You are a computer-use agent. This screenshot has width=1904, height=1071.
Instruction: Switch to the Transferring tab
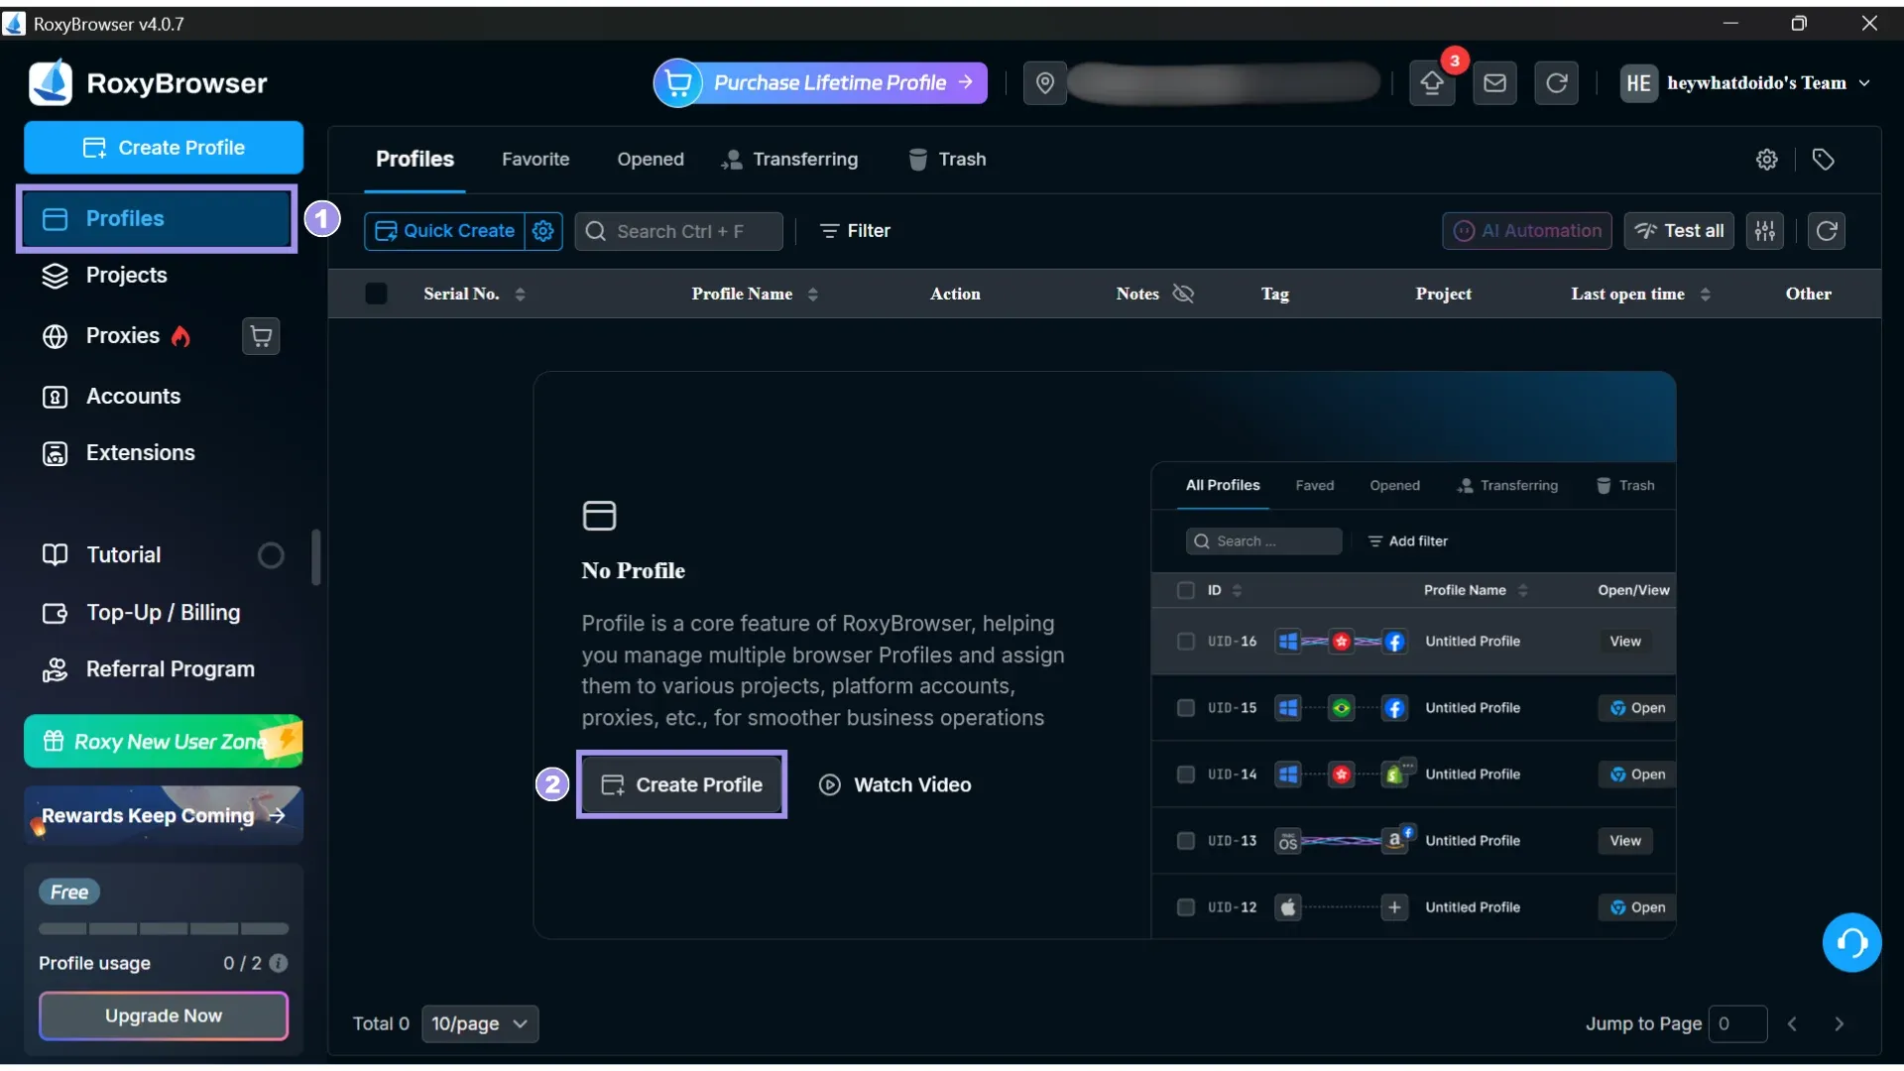click(789, 160)
